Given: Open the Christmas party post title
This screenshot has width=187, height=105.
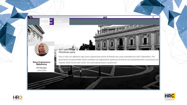Looking at the screenshot, I should click(x=67, y=52).
